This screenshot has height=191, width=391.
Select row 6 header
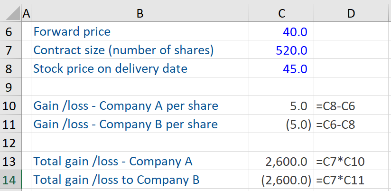tap(10, 32)
